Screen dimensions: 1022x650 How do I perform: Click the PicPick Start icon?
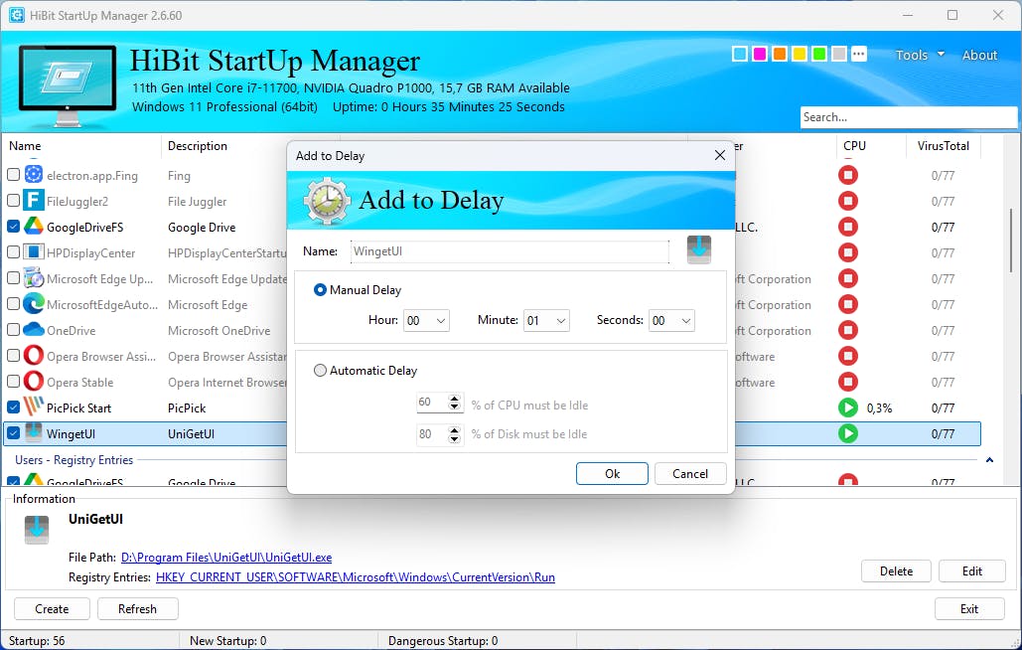33,406
